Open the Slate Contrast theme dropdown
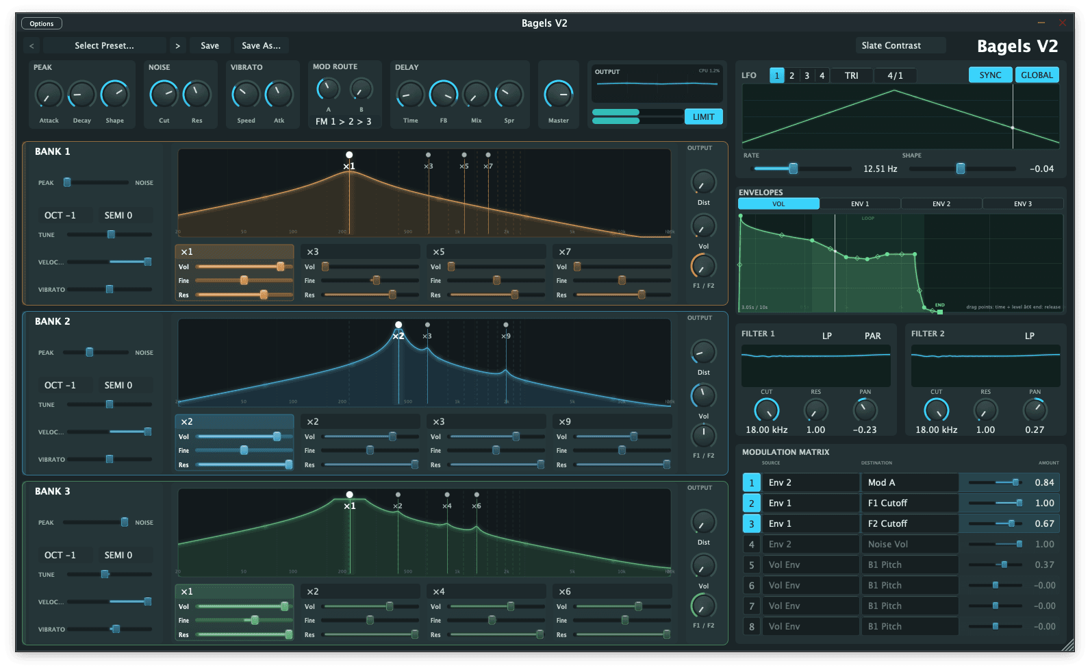 click(x=900, y=46)
